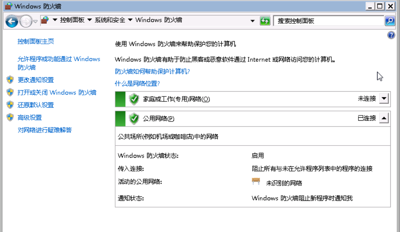Expand the 家庭或工作(专用)网络 section arrow
Image resolution: width=400 pixels, height=232 pixels.
pos(384,98)
